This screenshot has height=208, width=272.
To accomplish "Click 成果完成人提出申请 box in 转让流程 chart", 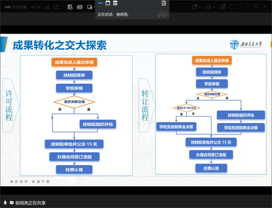I will coord(212,60).
